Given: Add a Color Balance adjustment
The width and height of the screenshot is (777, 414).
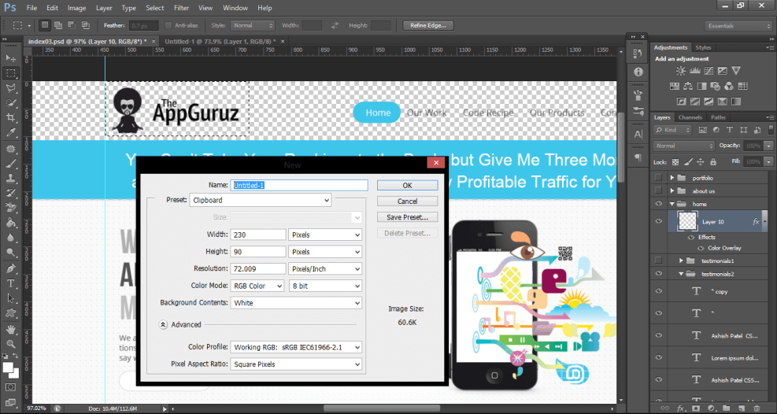Looking at the screenshot, I should pyautogui.click(x=688, y=86).
